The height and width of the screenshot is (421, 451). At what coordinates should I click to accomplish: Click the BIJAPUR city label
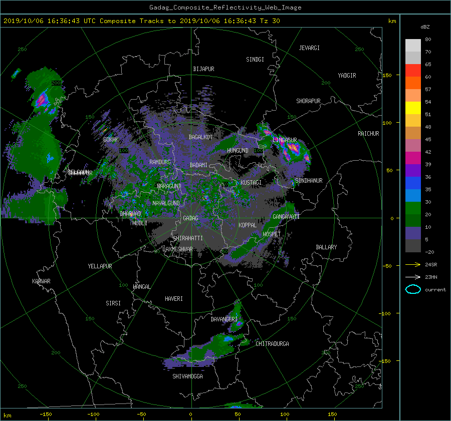click(203, 69)
